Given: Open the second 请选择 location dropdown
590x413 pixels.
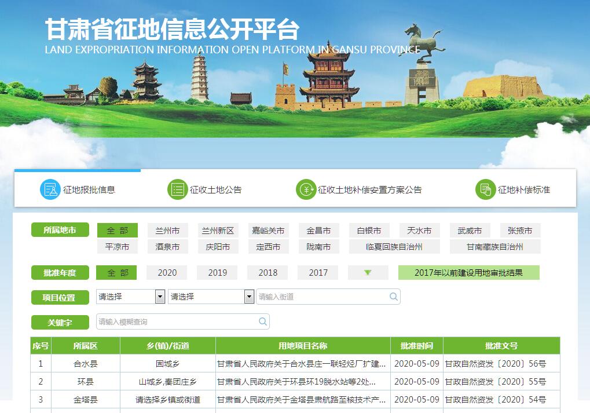Looking at the screenshot, I should pyautogui.click(x=211, y=297).
